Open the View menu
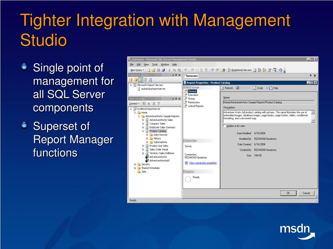 pyautogui.click(x=146, y=65)
